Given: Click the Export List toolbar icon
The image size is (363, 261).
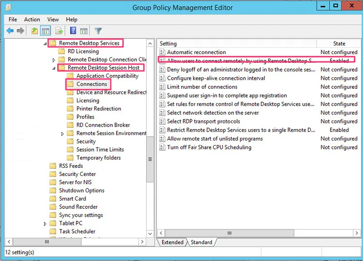Looking at the screenshot, I should 59,31.
